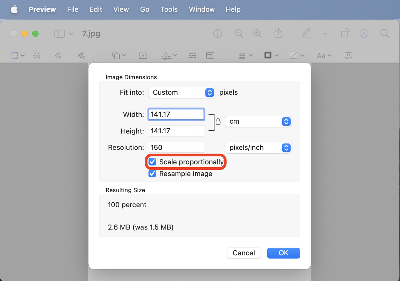The image size is (400, 281).
Task: Uncheck the Scale proportionally checkbox
Action: pyautogui.click(x=152, y=162)
